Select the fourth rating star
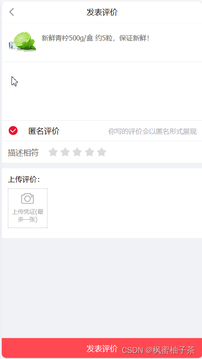 pos(89,152)
